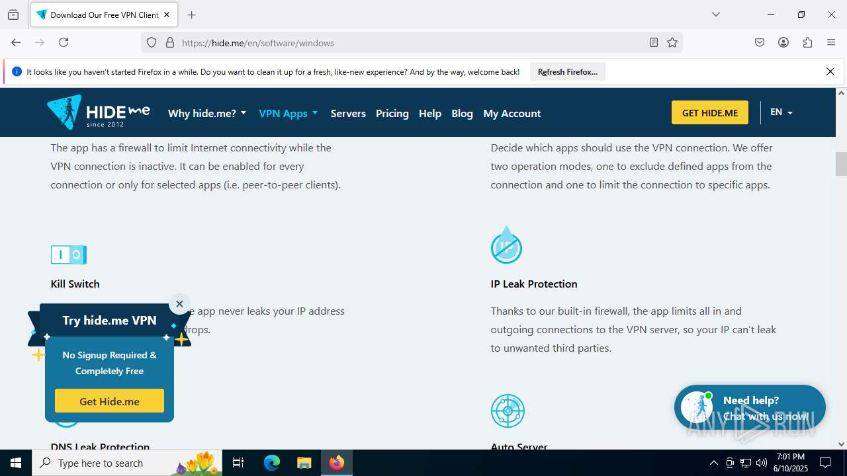The width and height of the screenshot is (847, 476).
Task: Open the Extensions puzzle icon
Action: tap(807, 42)
